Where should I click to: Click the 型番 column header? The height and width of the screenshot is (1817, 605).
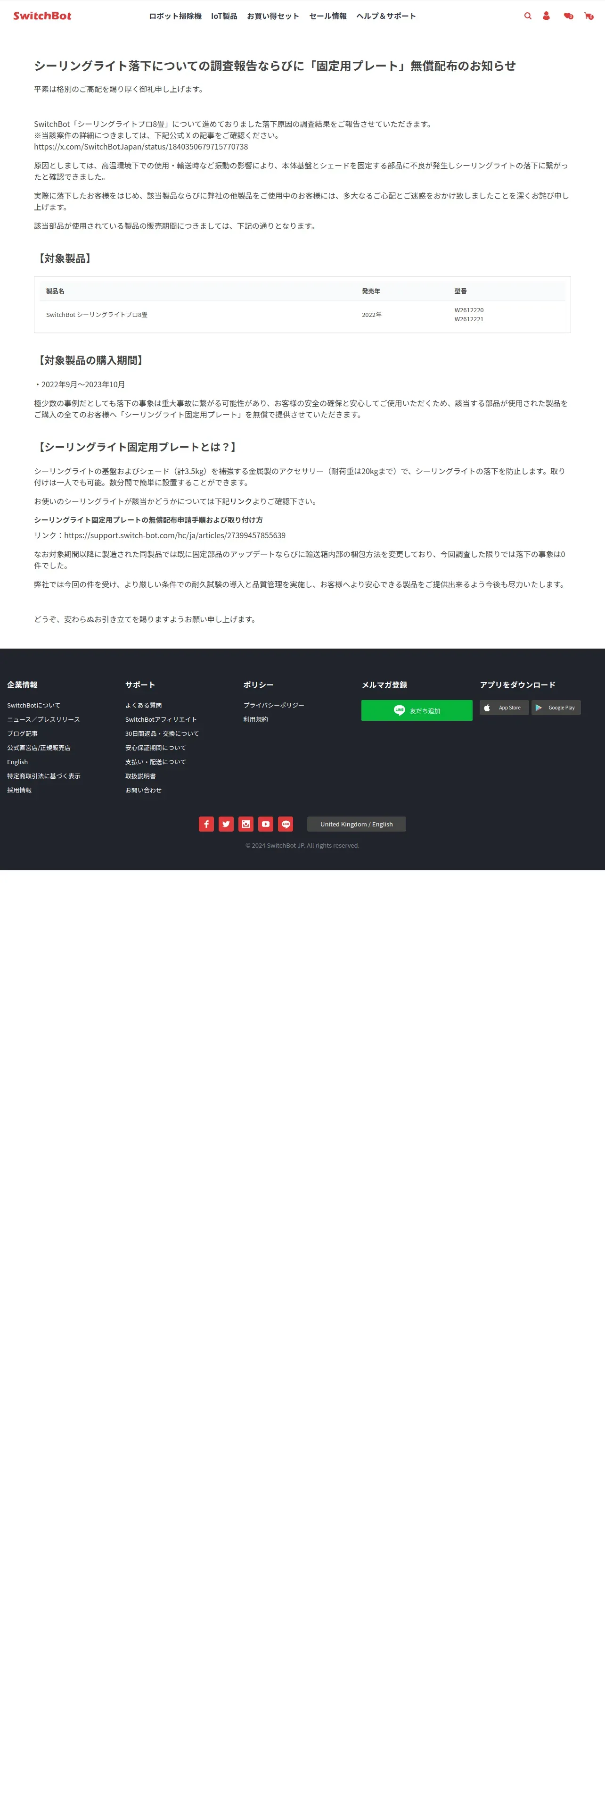point(461,292)
